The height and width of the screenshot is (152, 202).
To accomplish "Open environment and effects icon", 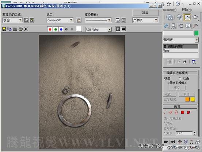I will [x=123, y=20].
